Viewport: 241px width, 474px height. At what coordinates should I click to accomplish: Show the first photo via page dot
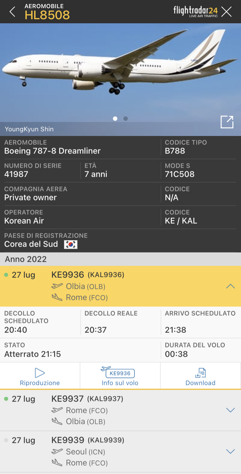[x=115, y=118]
